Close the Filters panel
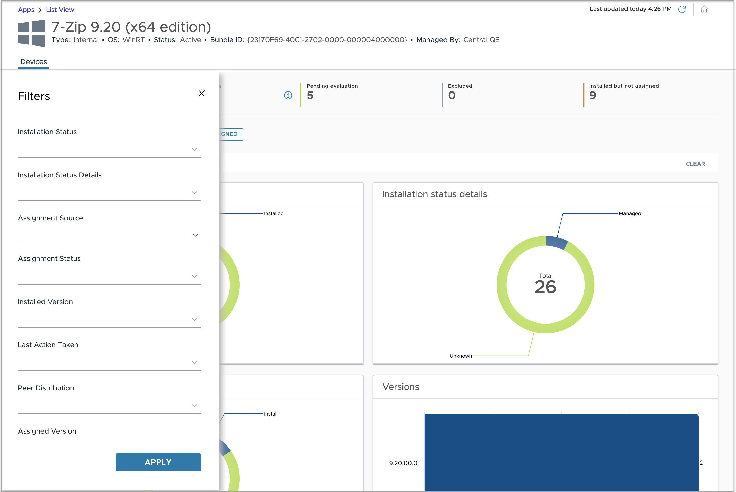The width and height of the screenshot is (736, 492). click(201, 94)
